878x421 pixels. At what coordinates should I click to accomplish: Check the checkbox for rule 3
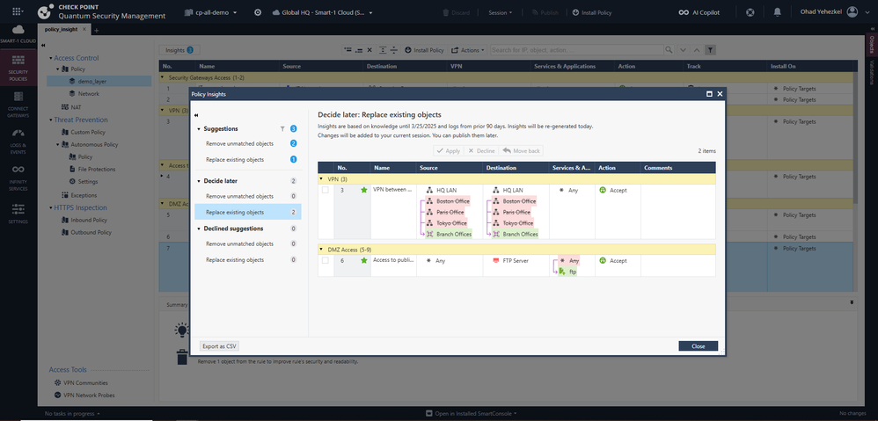pos(326,190)
